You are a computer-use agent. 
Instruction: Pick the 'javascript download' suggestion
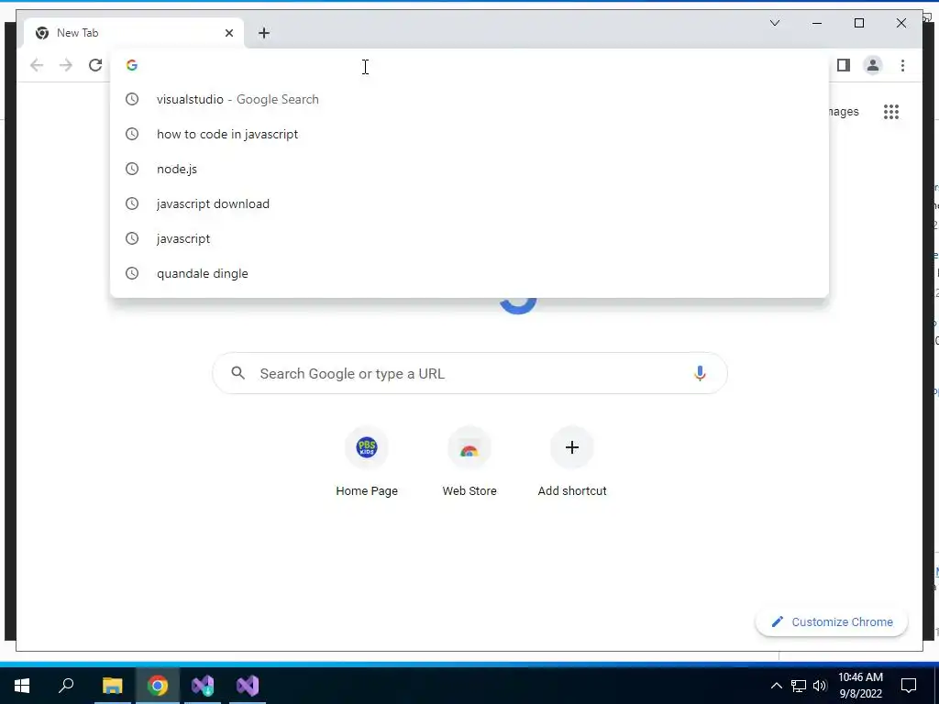point(469,203)
